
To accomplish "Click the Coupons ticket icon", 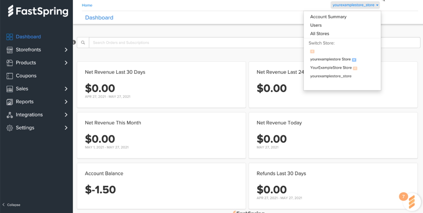I will pyautogui.click(x=10, y=76).
